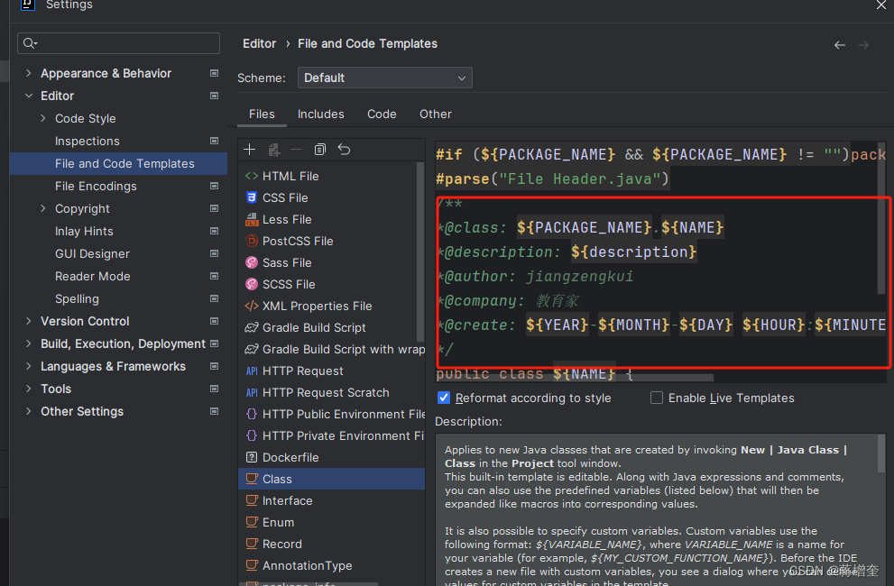The image size is (894, 586).
Task: Expand the Version Control section
Action: (29, 321)
